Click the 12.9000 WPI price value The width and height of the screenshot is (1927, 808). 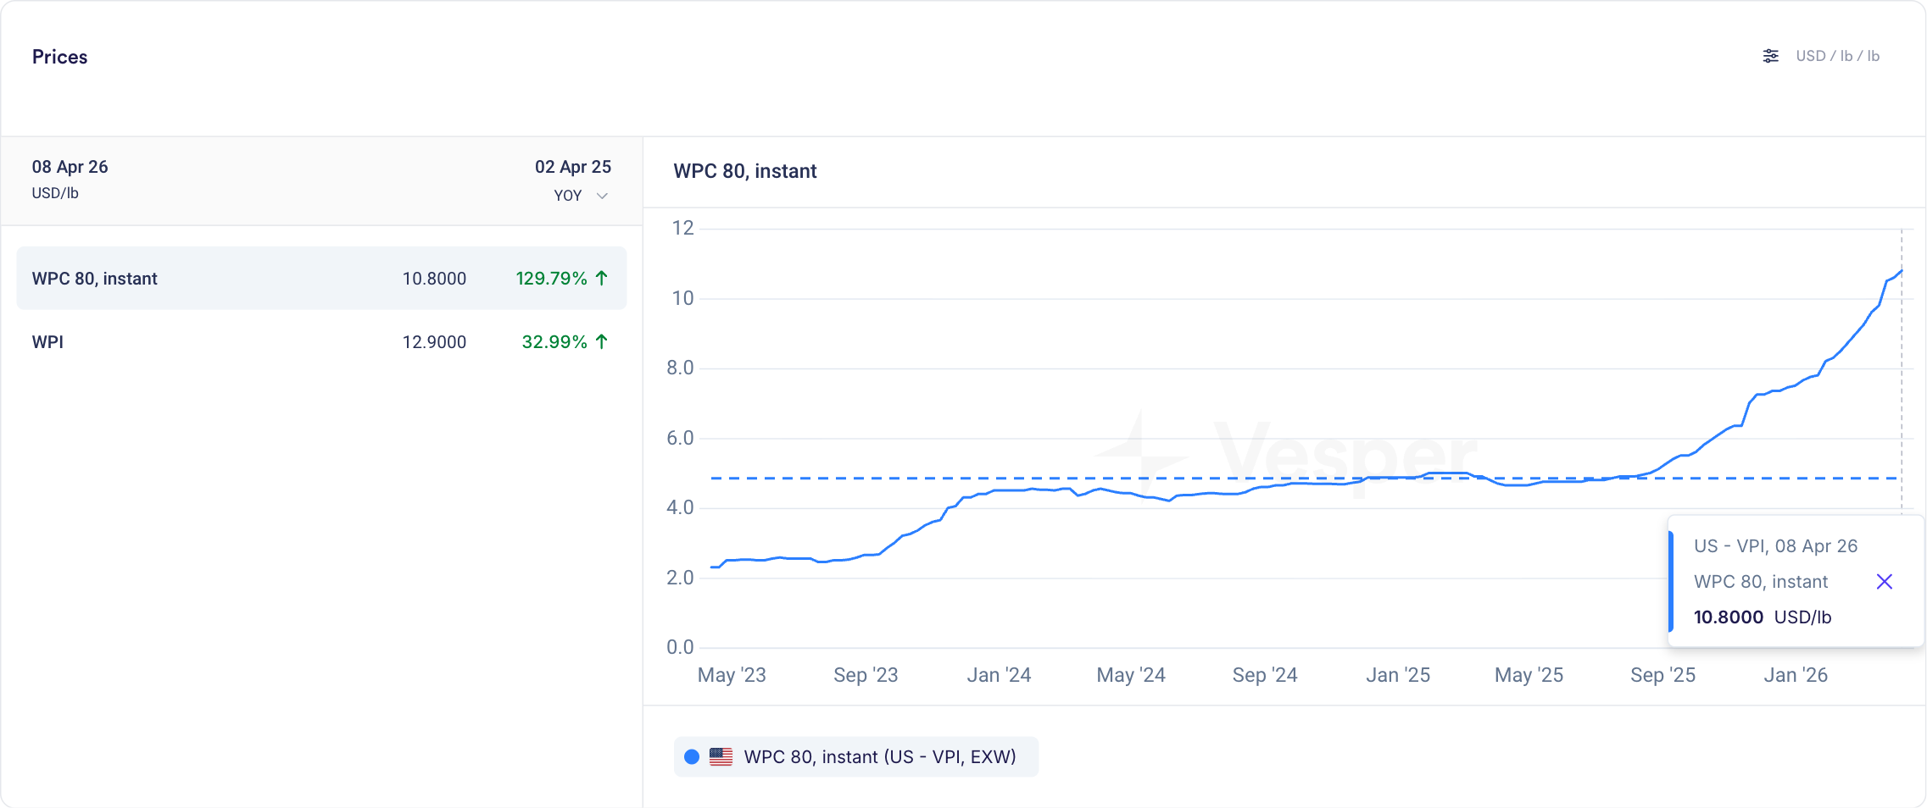[434, 342]
